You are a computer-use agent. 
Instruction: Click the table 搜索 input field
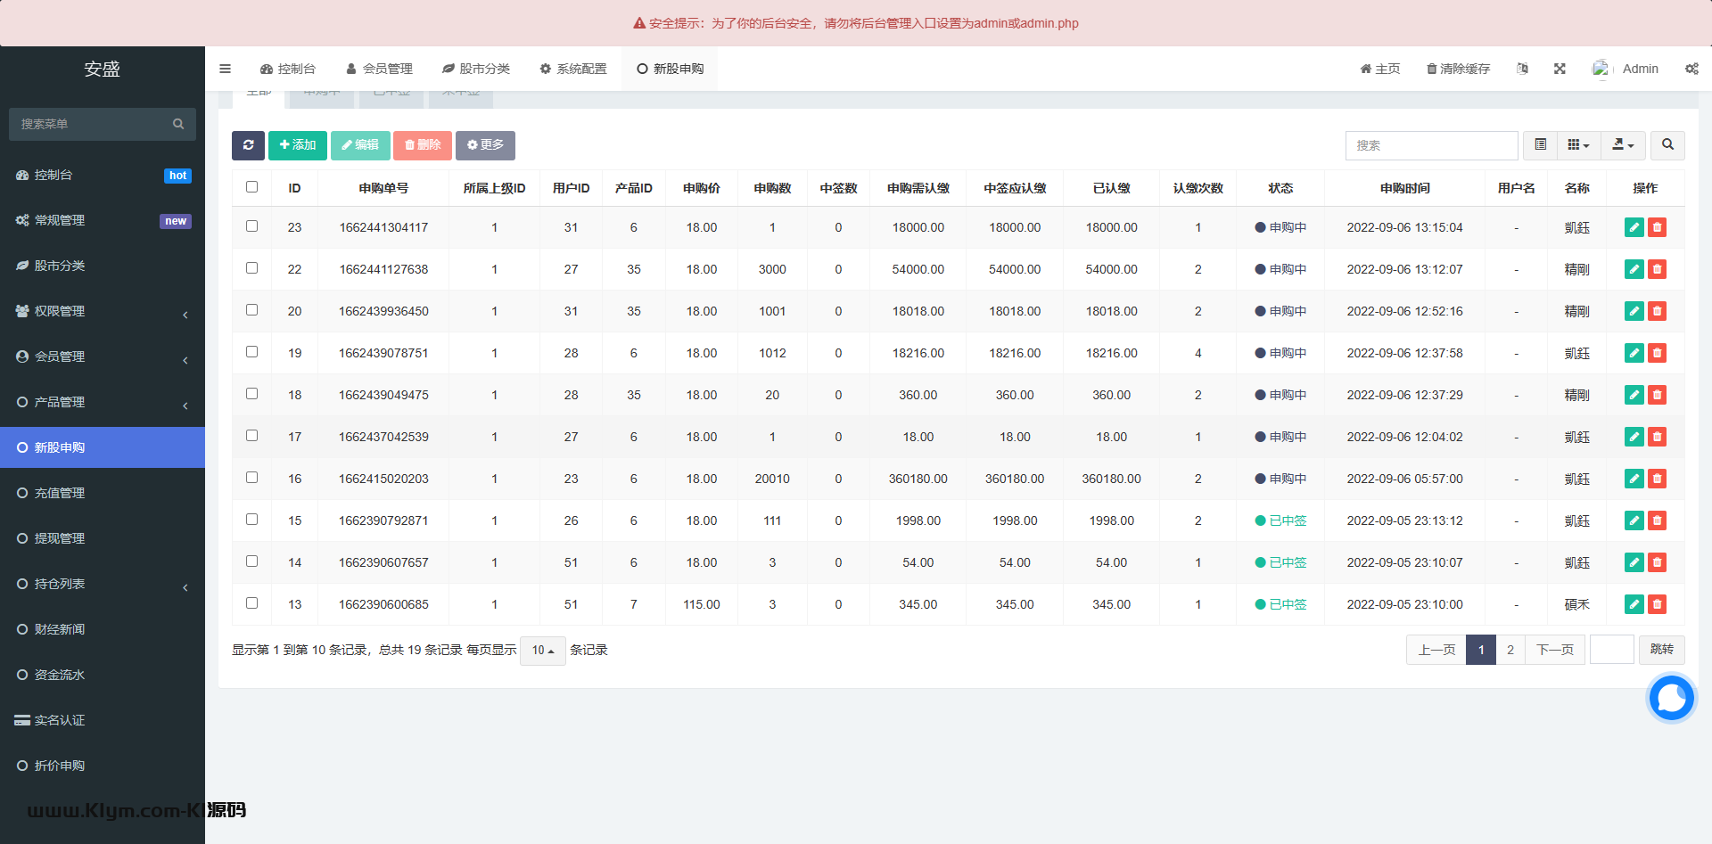1431,145
